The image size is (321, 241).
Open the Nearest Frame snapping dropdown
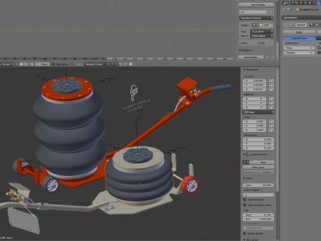click(x=97, y=64)
